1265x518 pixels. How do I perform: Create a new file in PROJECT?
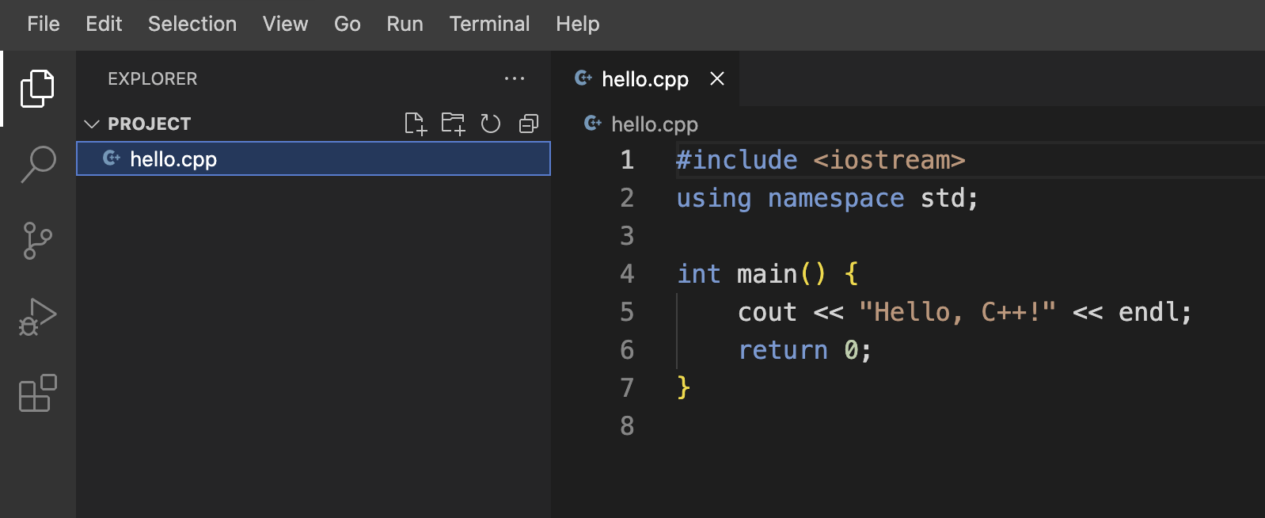(415, 124)
